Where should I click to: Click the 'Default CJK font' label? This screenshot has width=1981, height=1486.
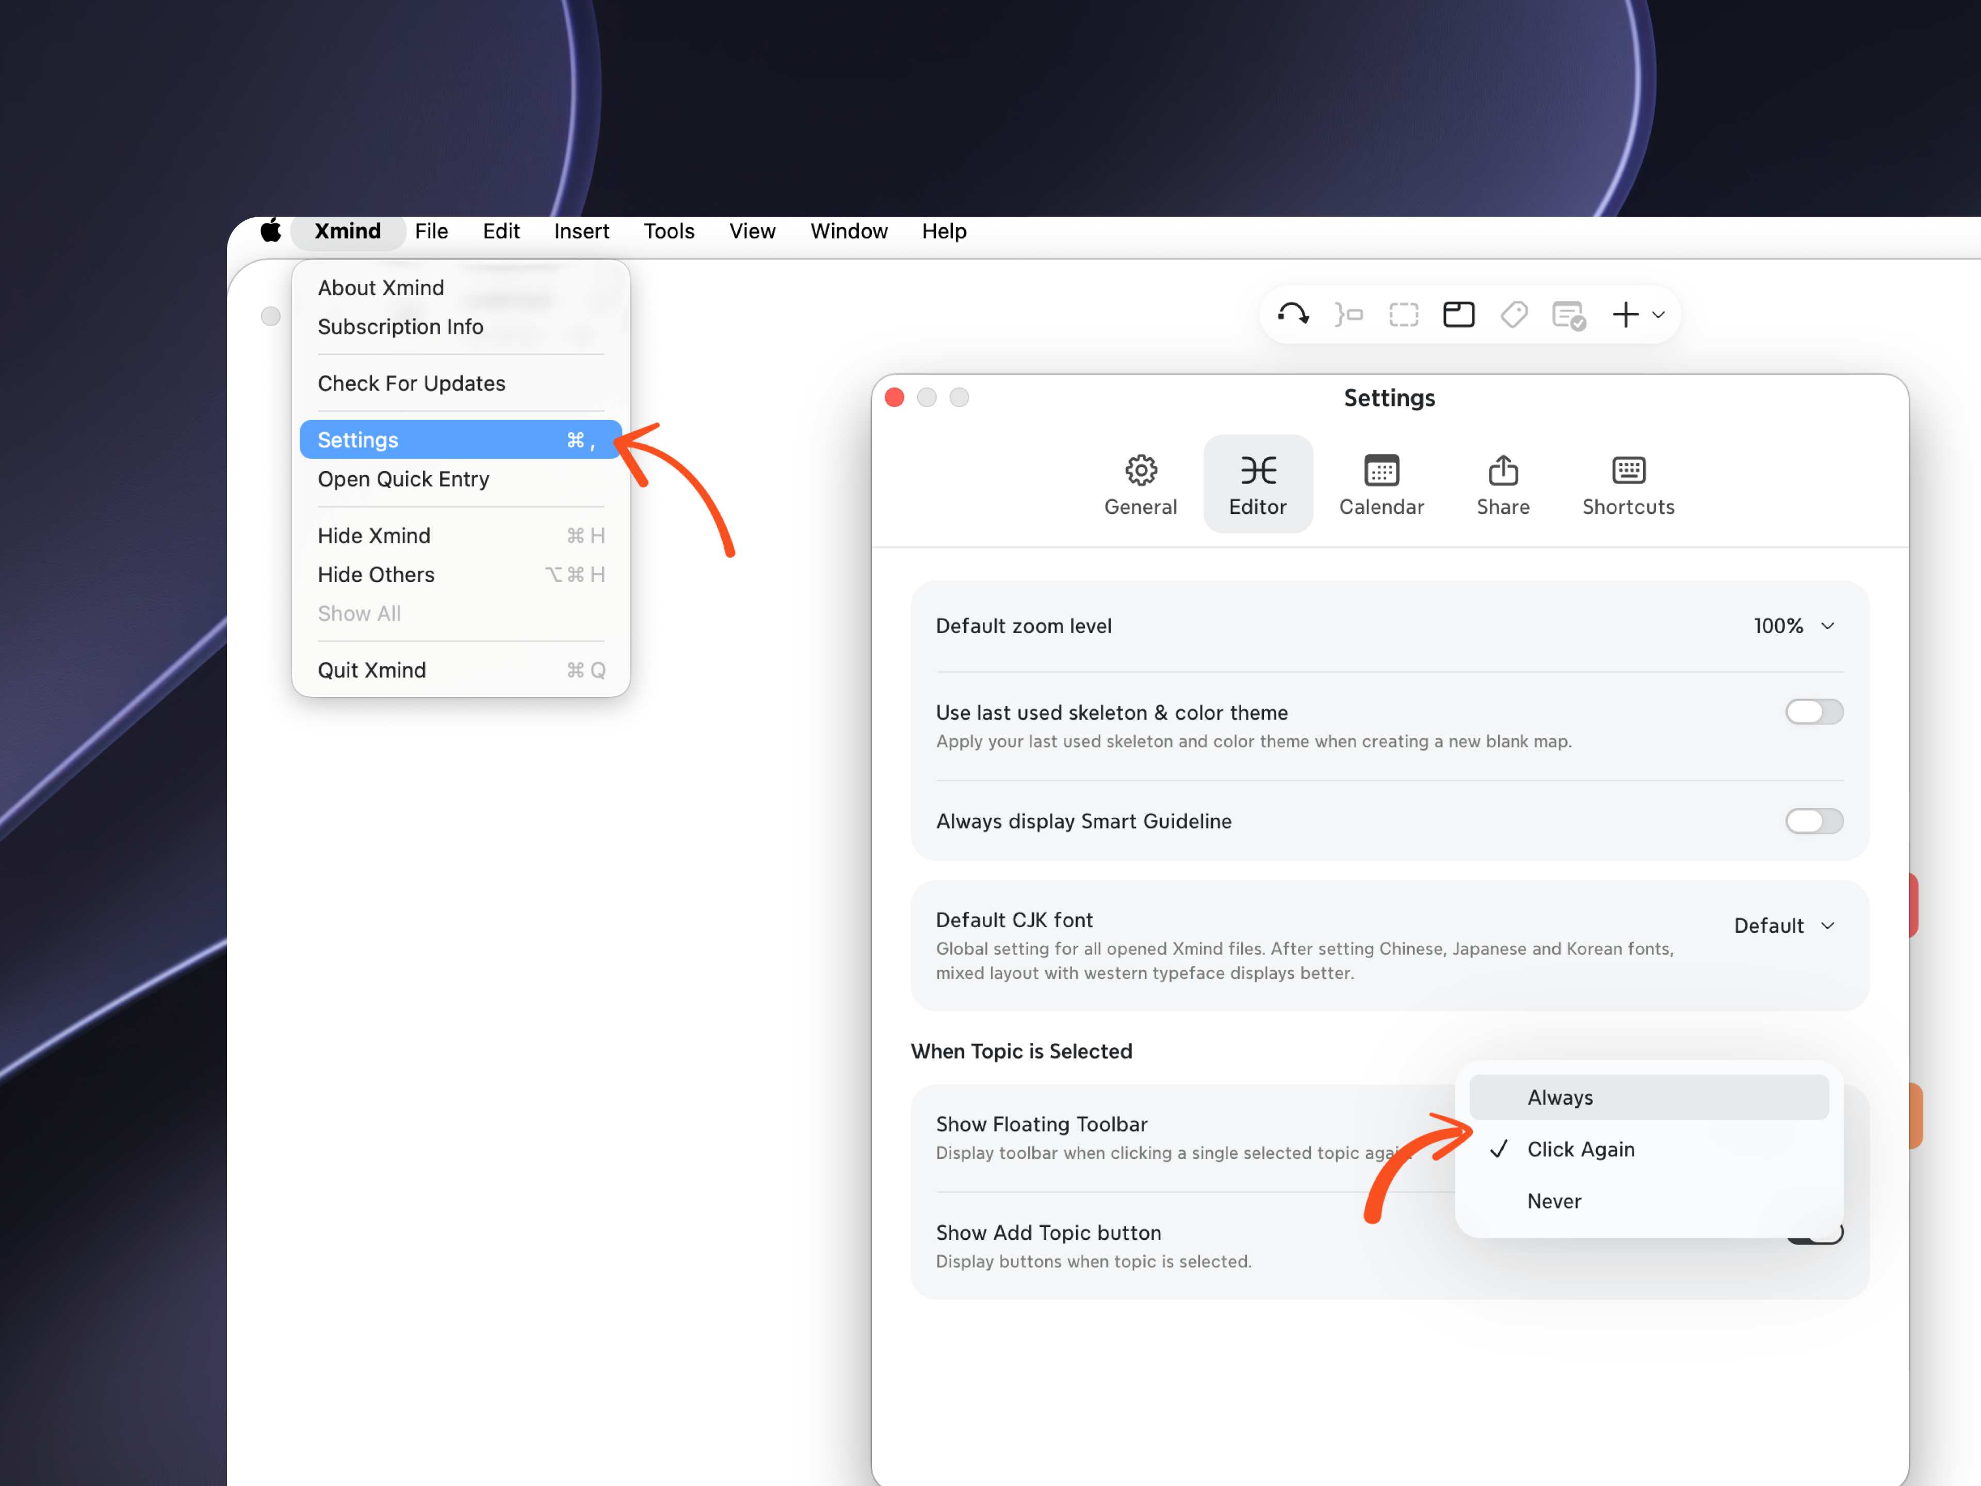tap(1014, 920)
